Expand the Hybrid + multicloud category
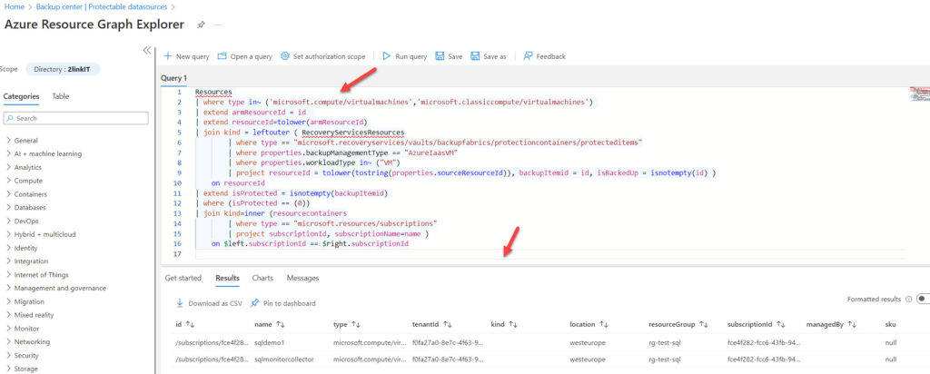This screenshot has width=930, height=374. click(8, 234)
